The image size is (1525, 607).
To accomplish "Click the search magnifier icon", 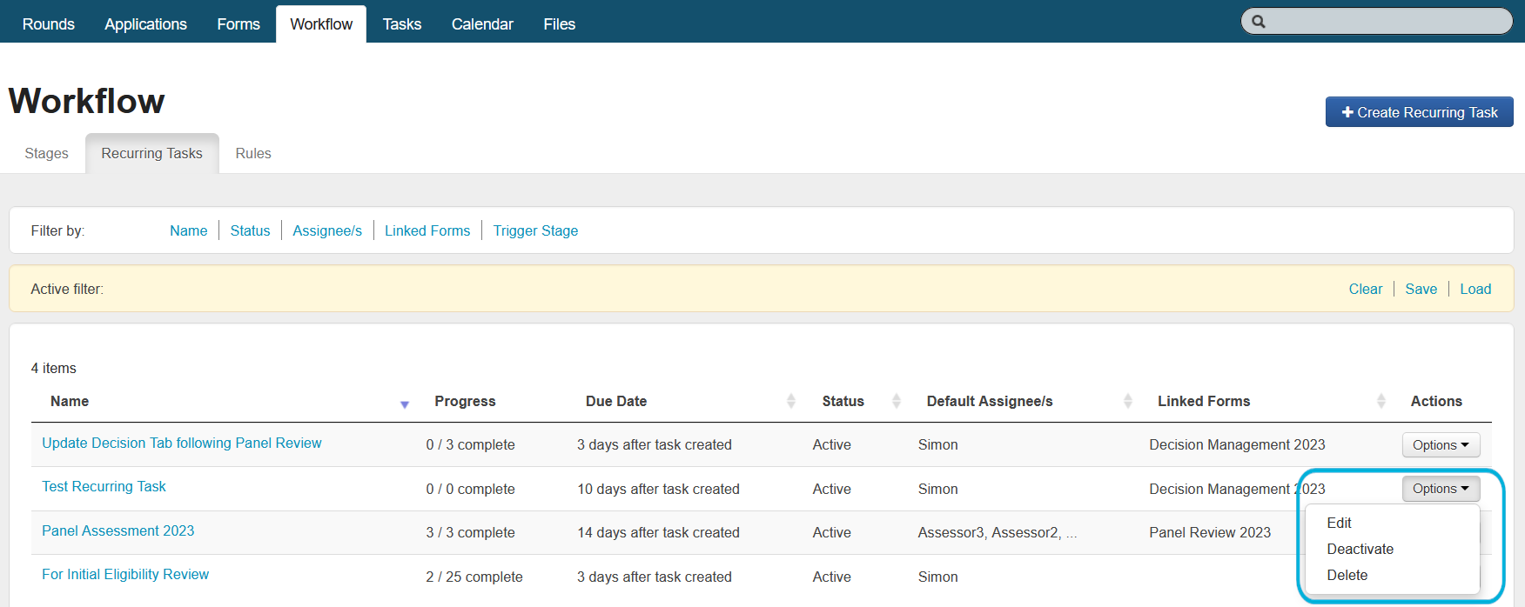I will coord(1259,22).
